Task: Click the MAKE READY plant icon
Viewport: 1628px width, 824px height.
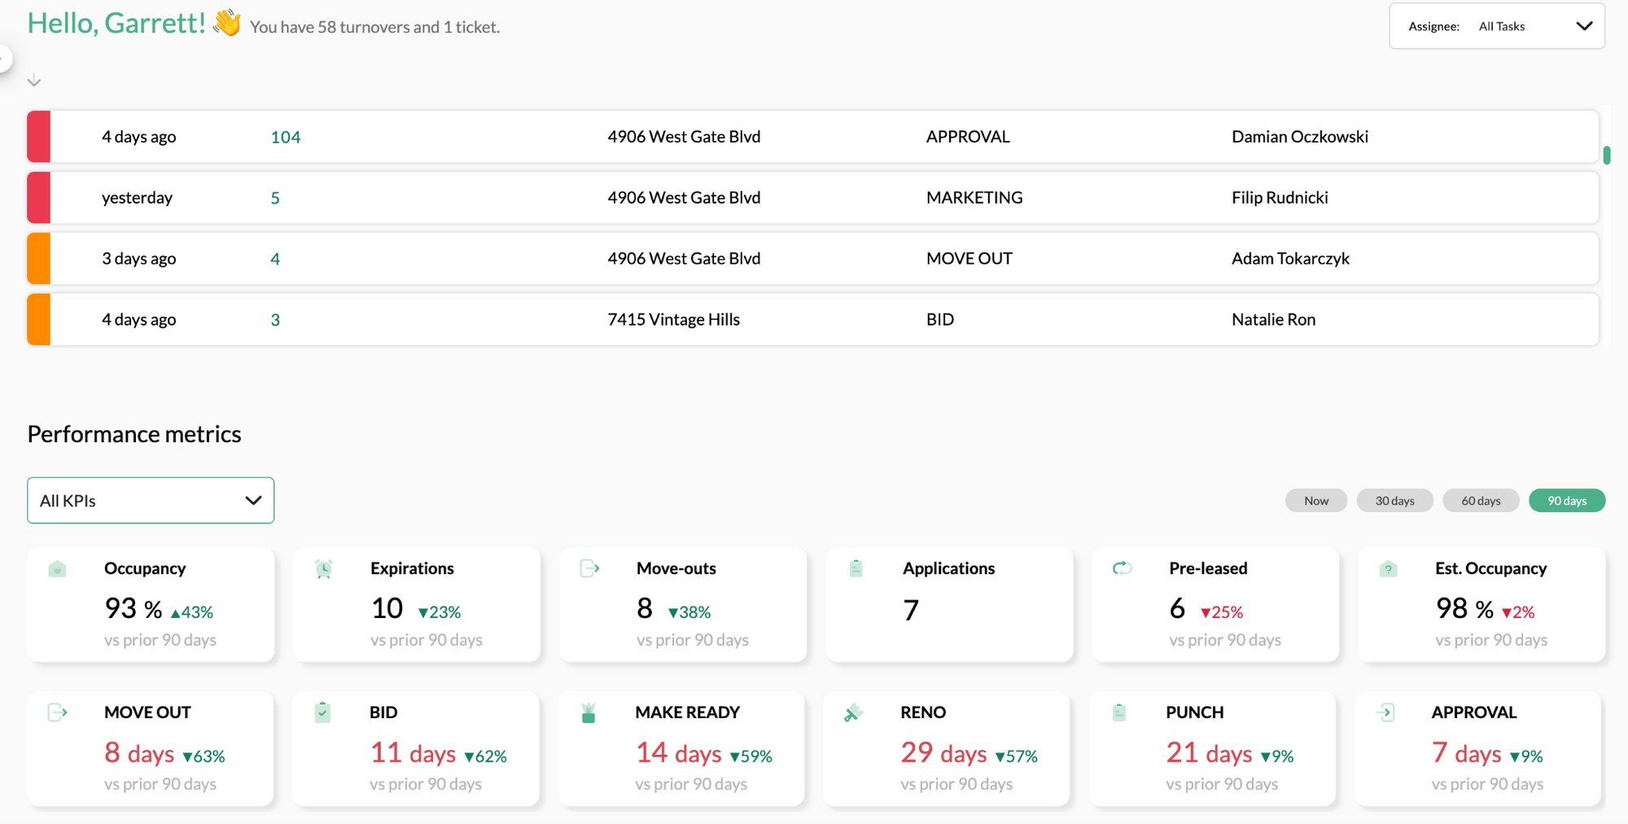Action: (x=589, y=712)
